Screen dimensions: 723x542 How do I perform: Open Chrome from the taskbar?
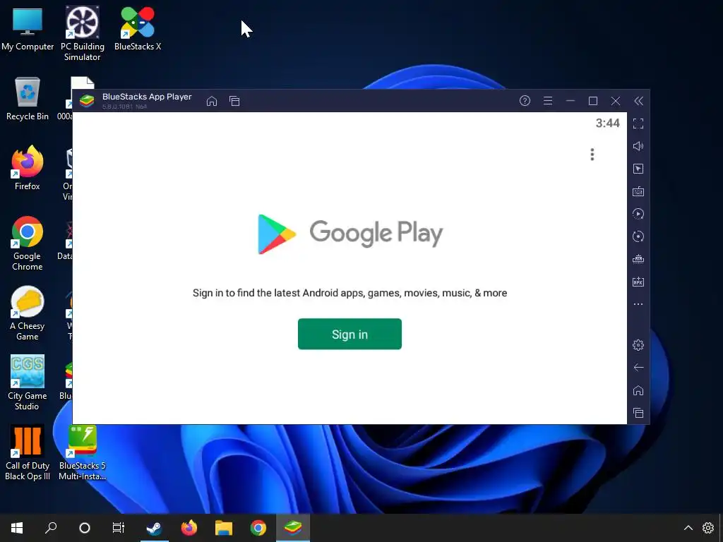pyautogui.click(x=258, y=528)
